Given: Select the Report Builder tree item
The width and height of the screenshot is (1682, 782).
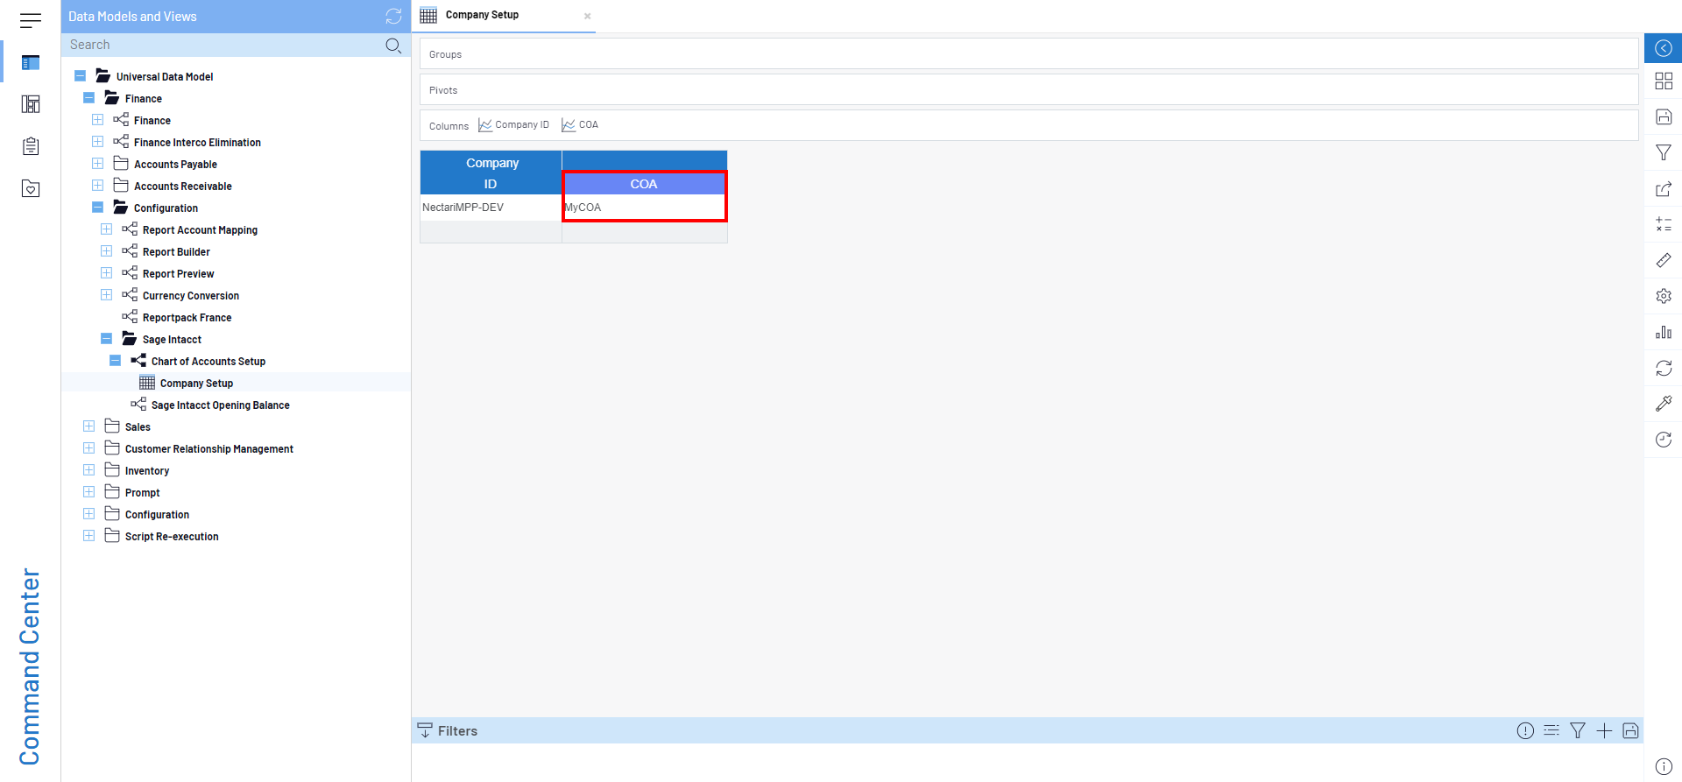Looking at the screenshot, I should (176, 252).
